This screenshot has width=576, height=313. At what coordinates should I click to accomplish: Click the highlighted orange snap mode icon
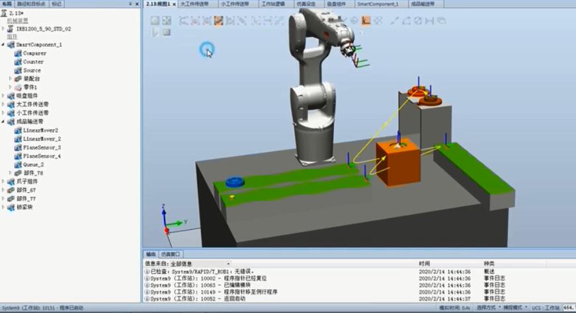coord(365,20)
